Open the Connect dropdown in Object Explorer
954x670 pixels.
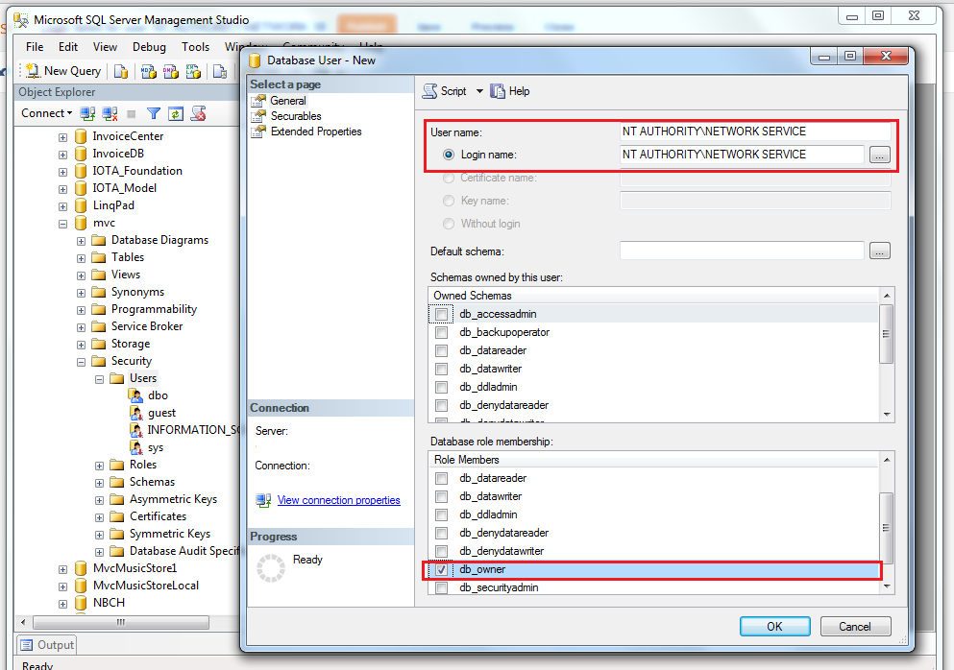47,113
